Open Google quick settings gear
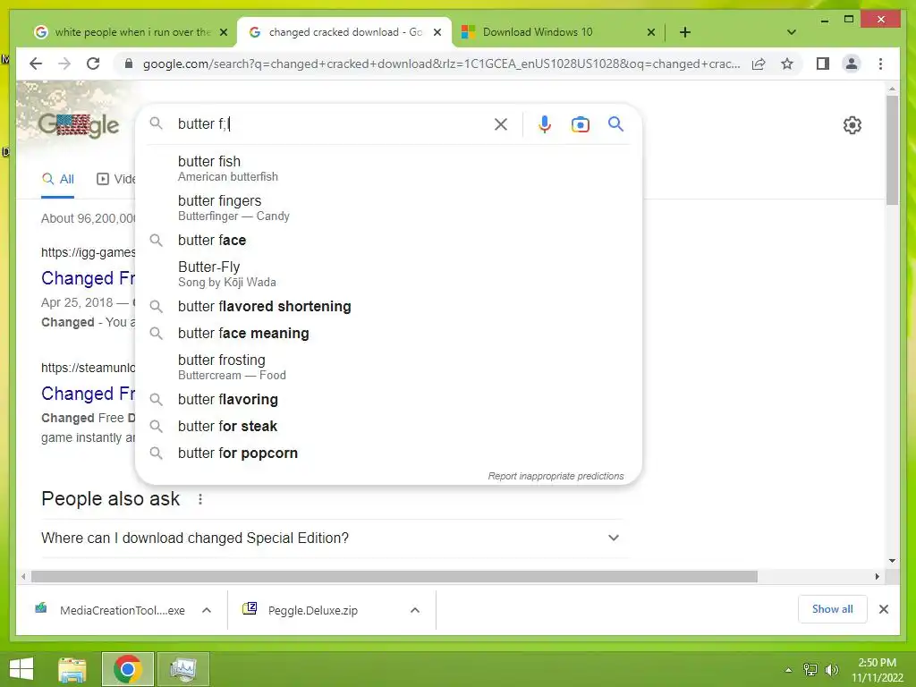Screen dimensions: 916x687 click(852, 125)
